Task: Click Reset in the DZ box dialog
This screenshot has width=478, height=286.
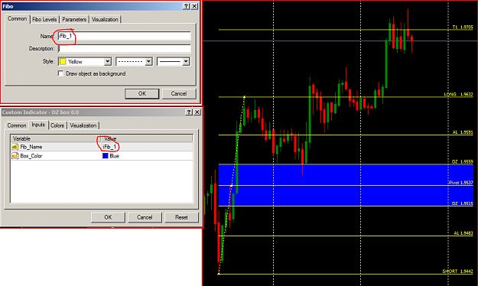Action: point(181,217)
